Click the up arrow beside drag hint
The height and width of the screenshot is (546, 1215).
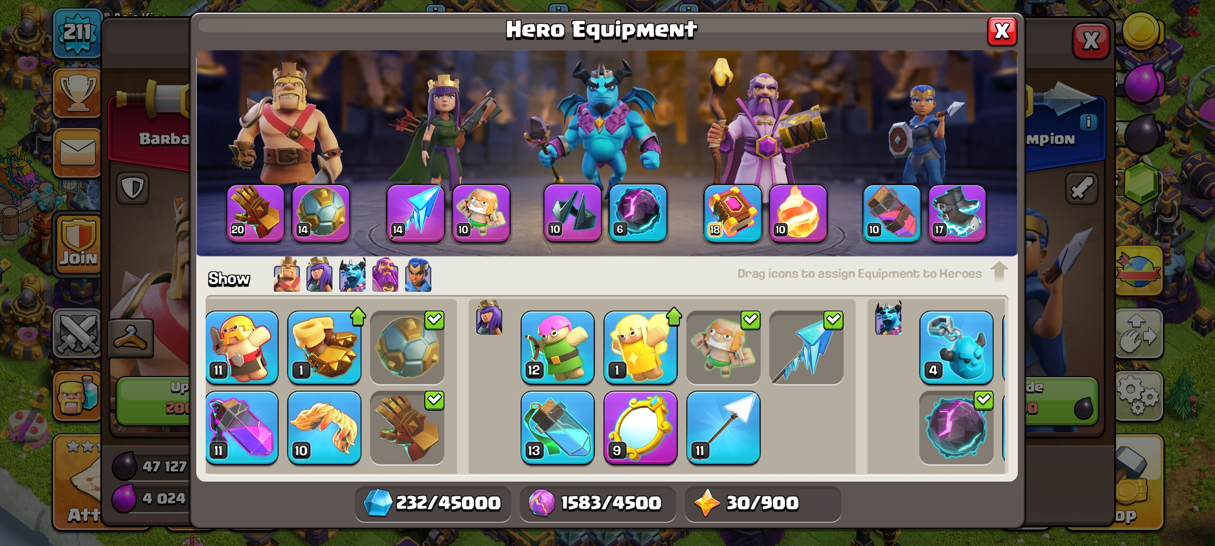[999, 272]
